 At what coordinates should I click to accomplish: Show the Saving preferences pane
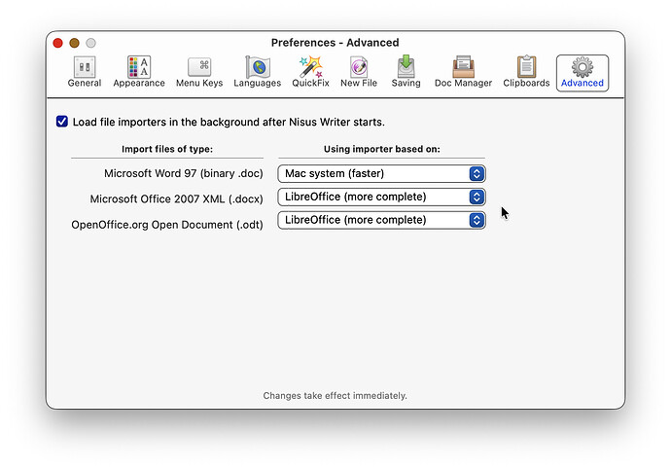pyautogui.click(x=406, y=72)
